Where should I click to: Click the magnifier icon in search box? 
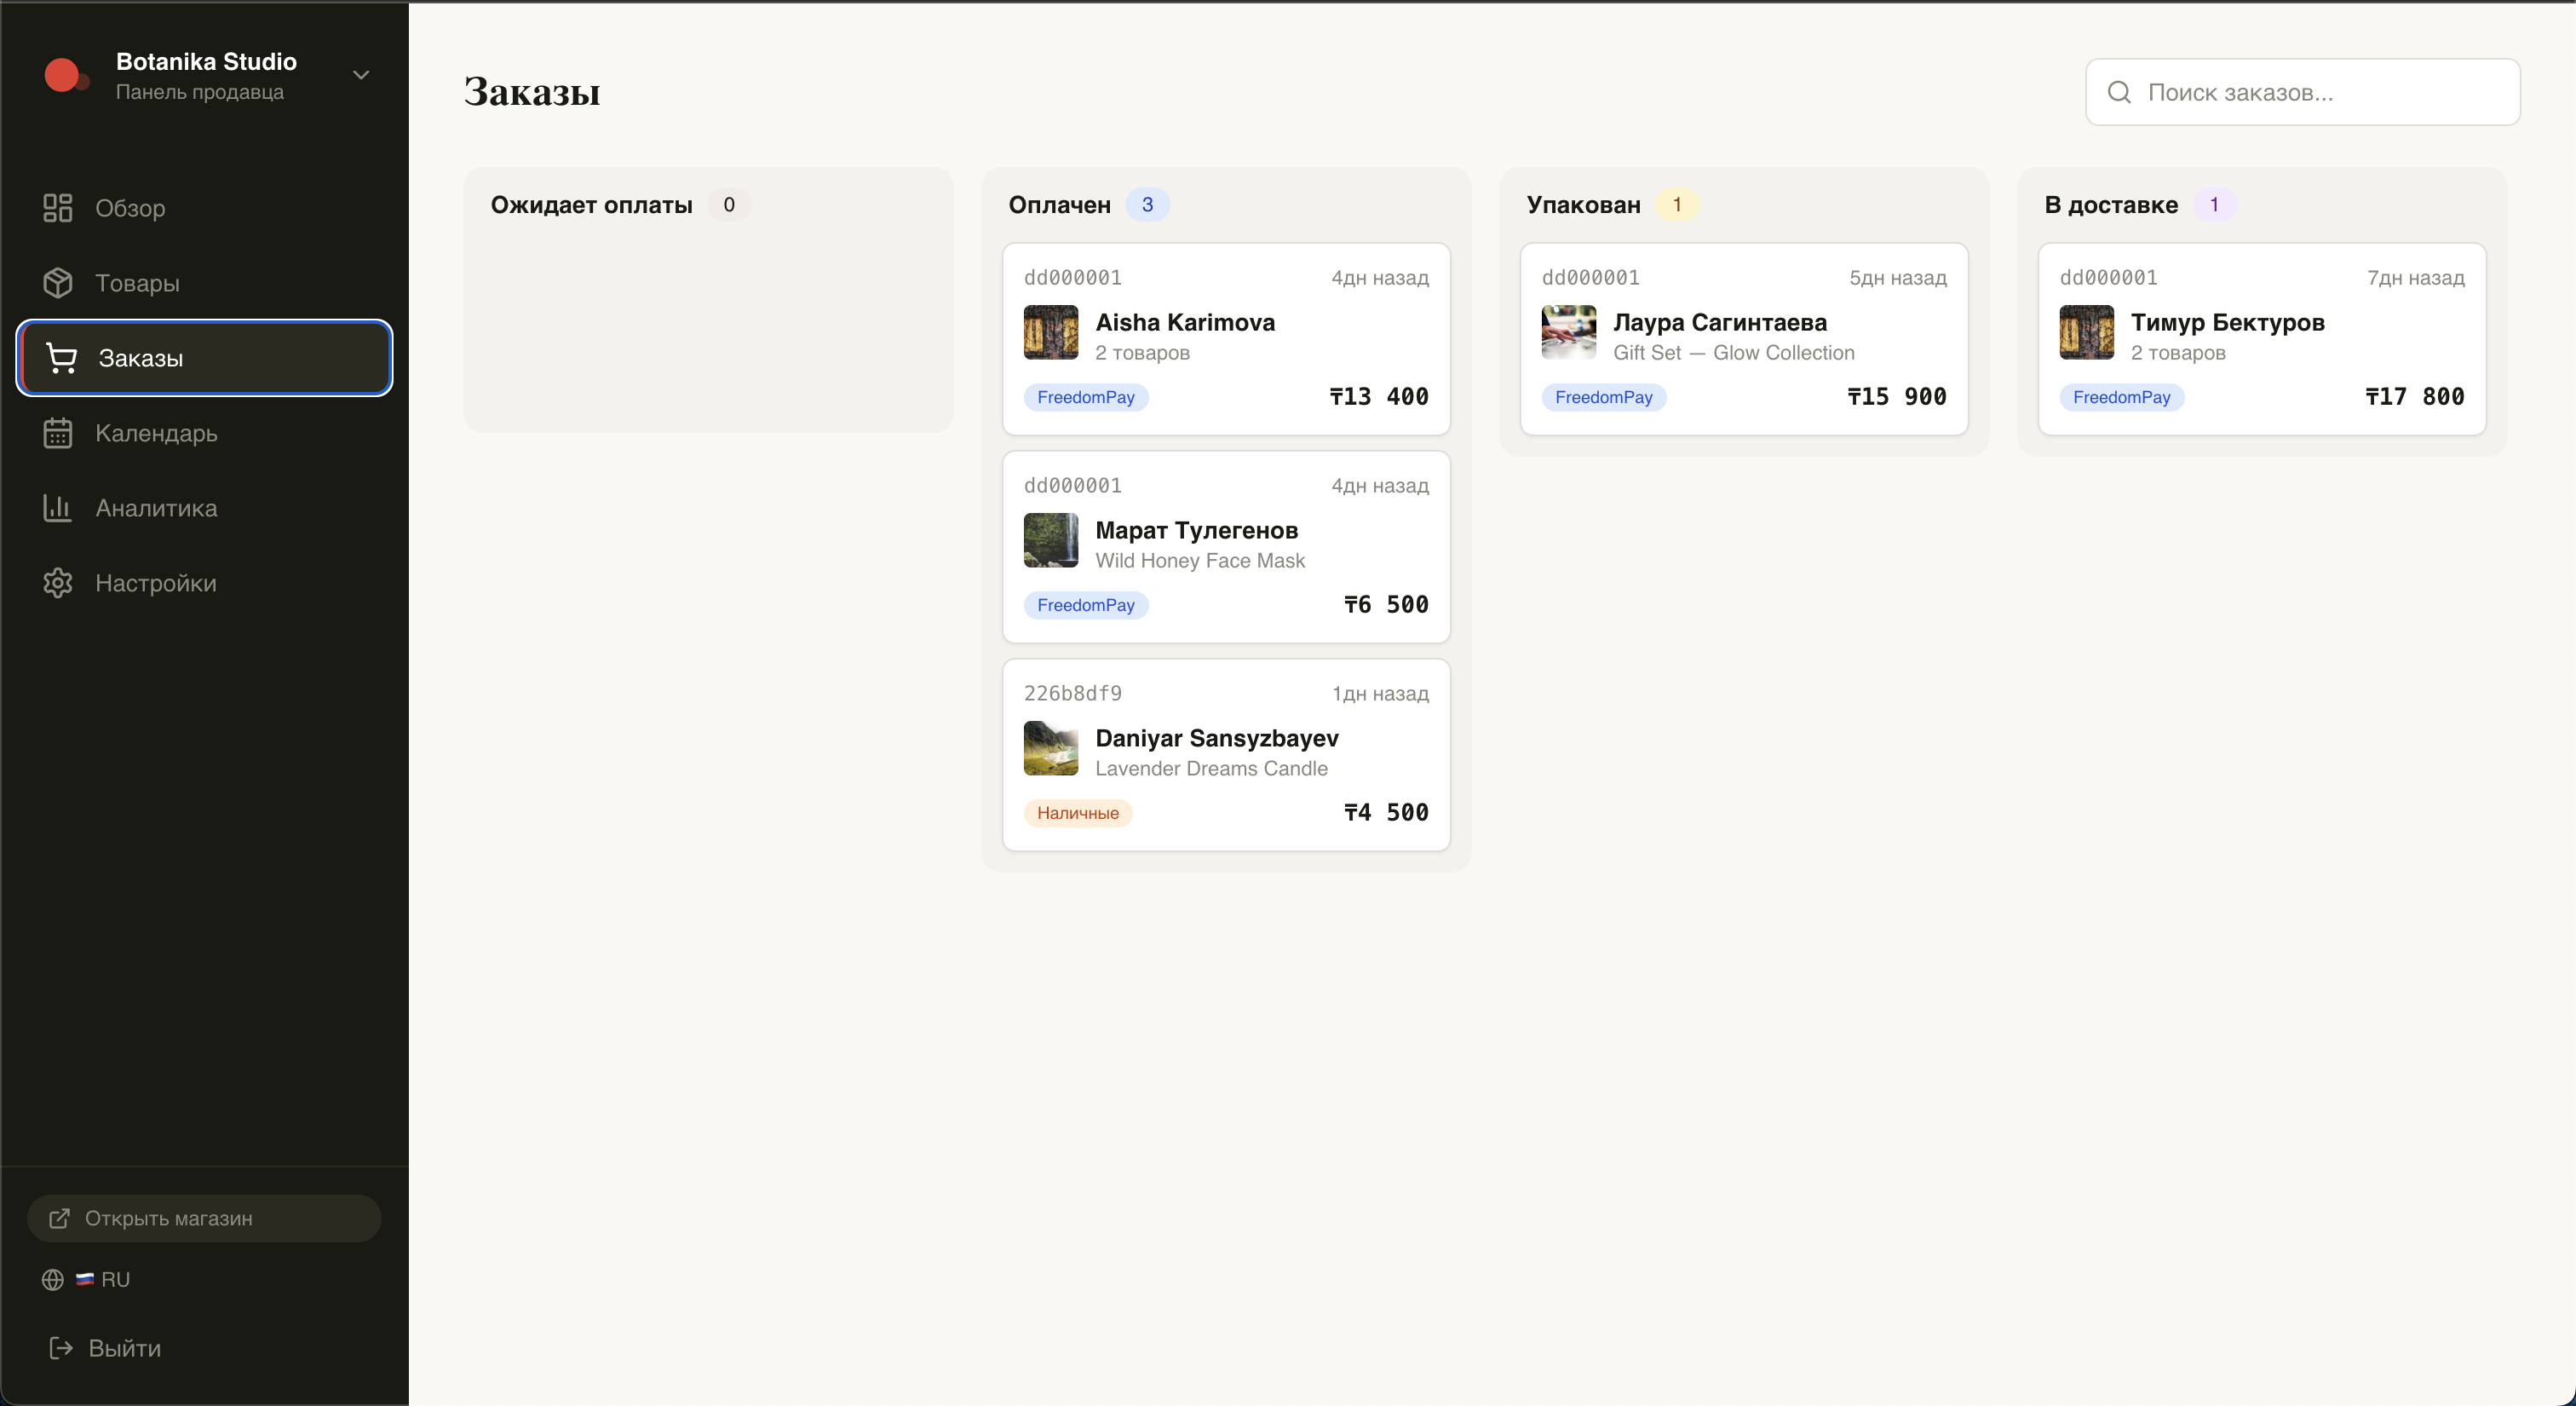coord(2119,92)
